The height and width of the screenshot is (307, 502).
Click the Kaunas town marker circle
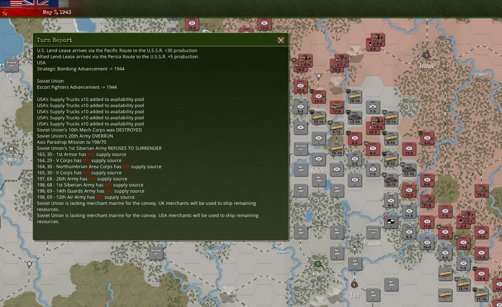[11, 149]
